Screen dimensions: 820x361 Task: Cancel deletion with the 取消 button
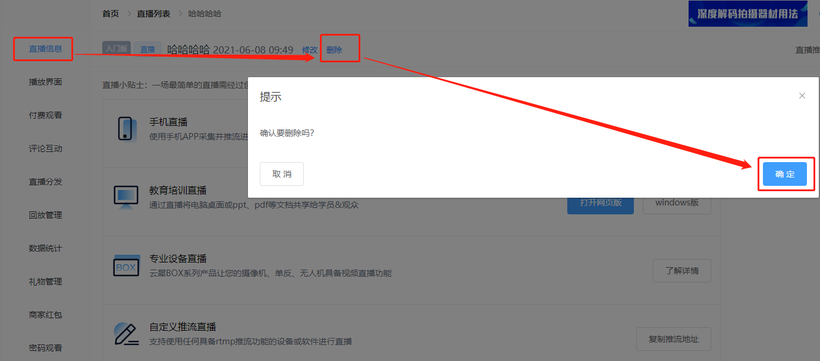click(x=282, y=174)
